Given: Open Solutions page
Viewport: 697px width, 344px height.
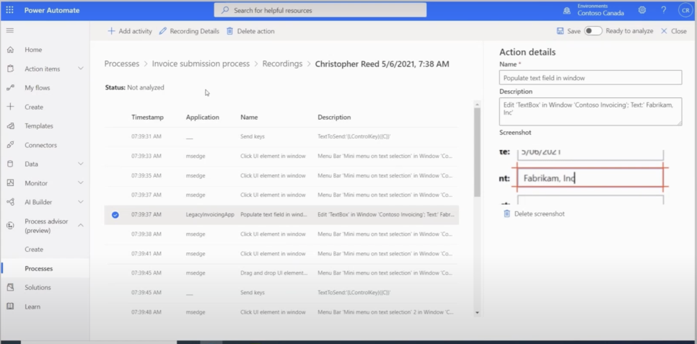Looking at the screenshot, I should tap(38, 288).
